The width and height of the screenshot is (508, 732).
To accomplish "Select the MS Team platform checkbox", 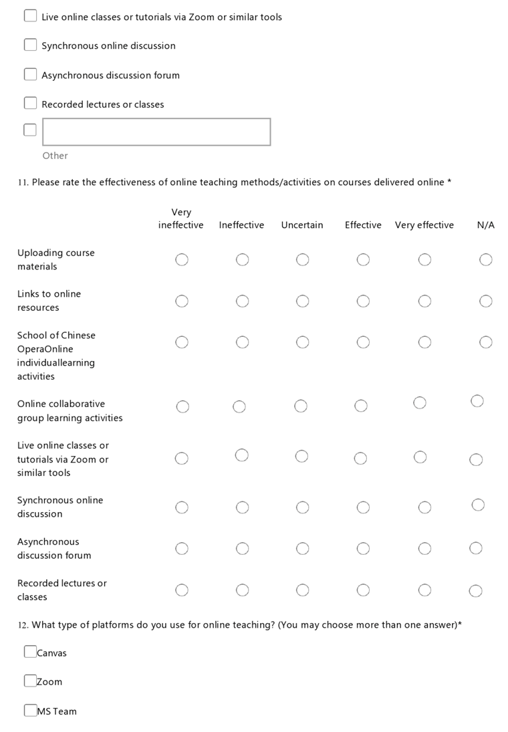I will [x=30, y=711].
